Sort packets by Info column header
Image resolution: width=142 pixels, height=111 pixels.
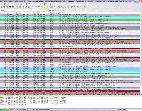[63, 13]
